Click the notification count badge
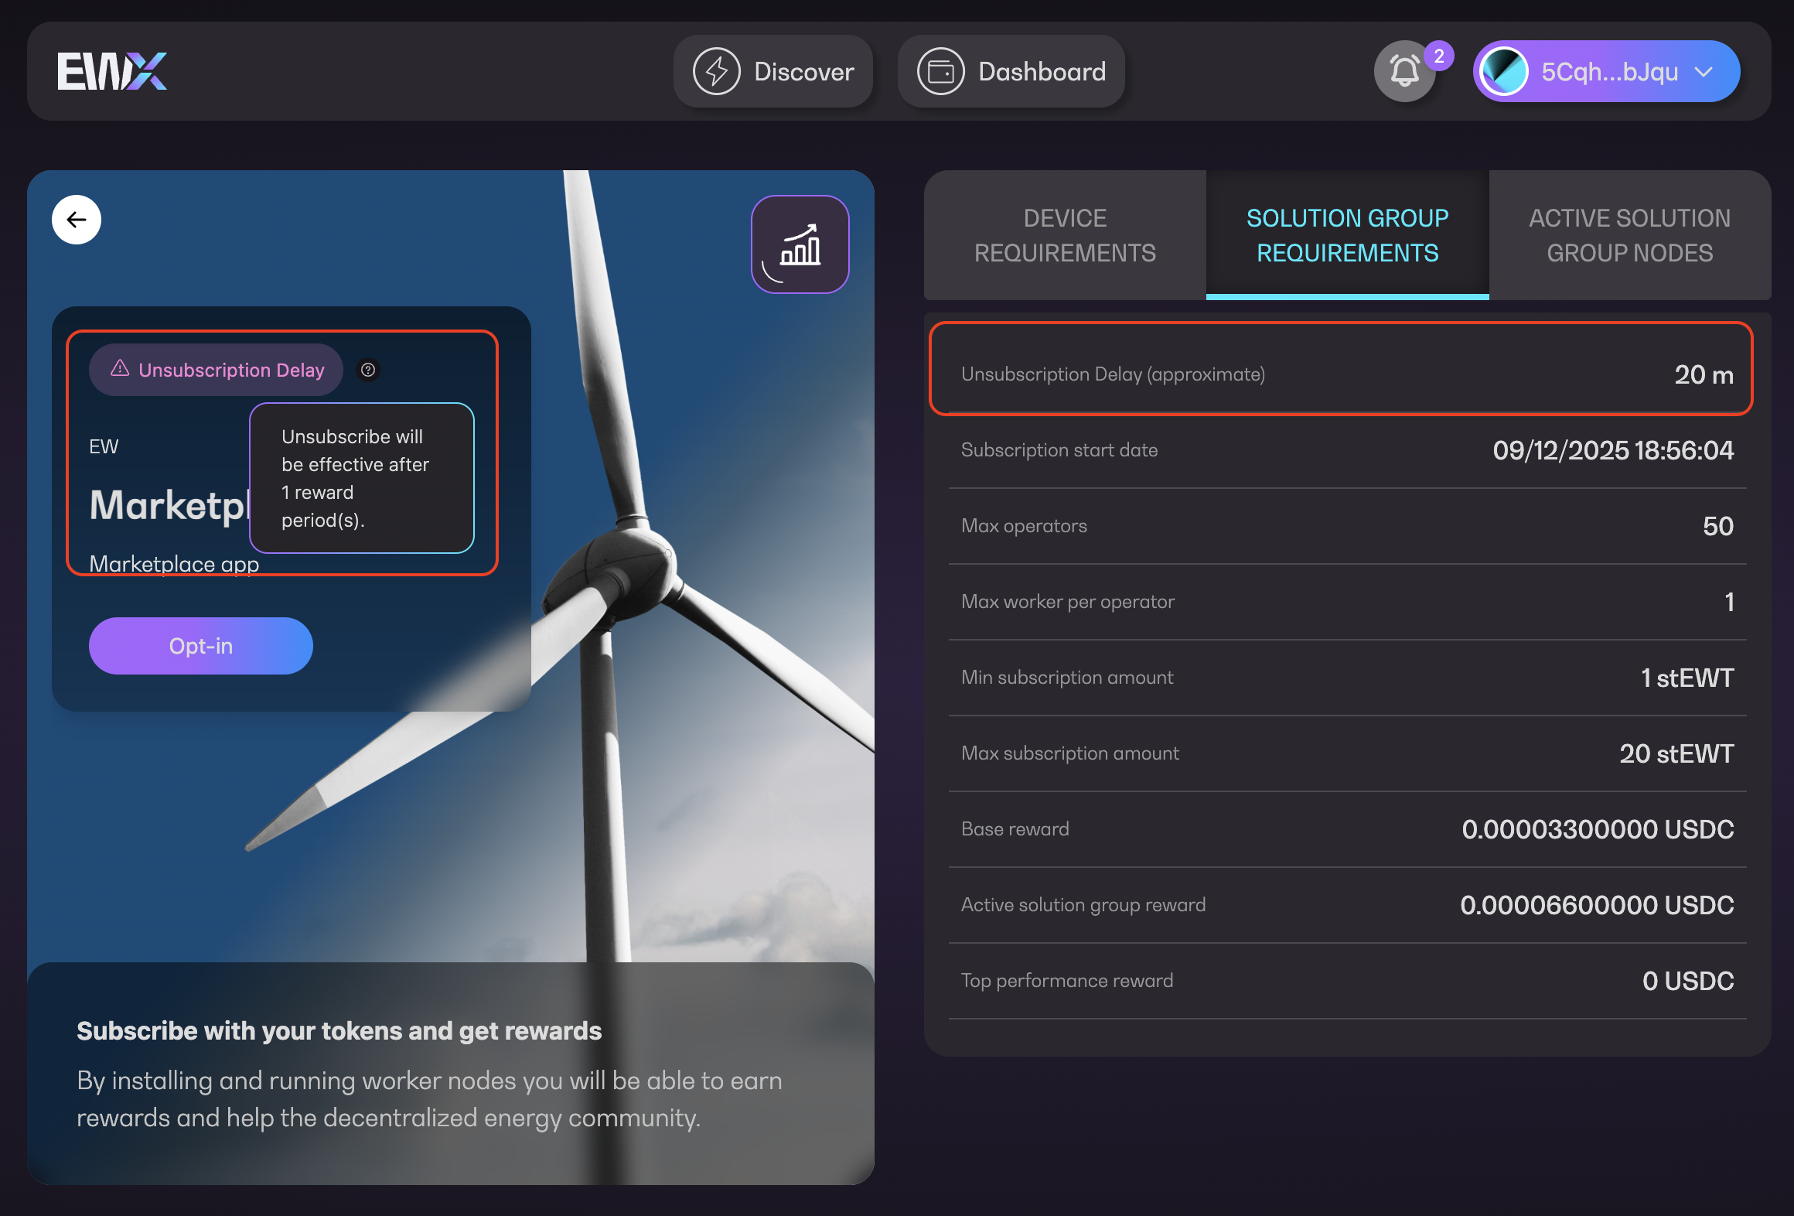The height and width of the screenshot is (1216, 1794). 1439,56
